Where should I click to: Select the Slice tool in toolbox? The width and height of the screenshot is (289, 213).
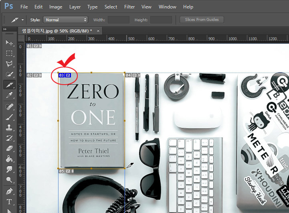[x=9, y=85]
